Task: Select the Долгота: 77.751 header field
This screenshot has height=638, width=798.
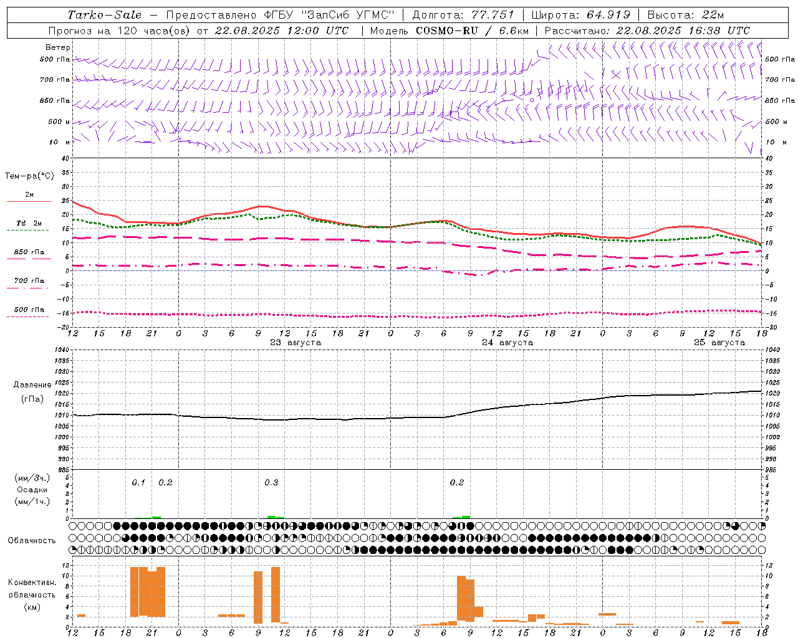Action: pos(463,15)
